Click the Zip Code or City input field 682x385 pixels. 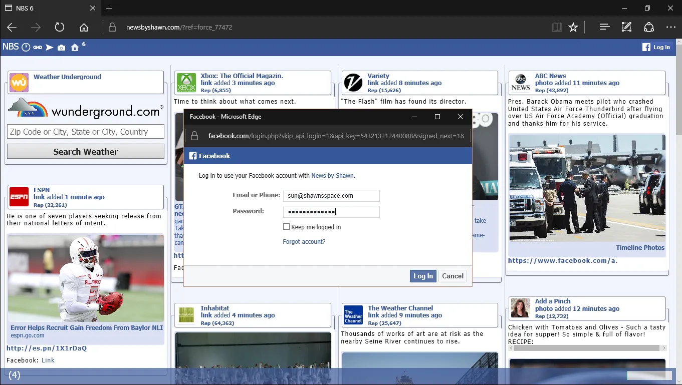(x=86, y=132)
